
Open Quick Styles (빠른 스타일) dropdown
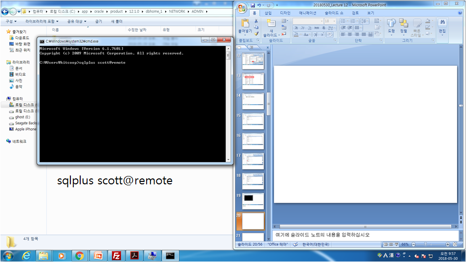pyautogui.click(x=417, y=28)
